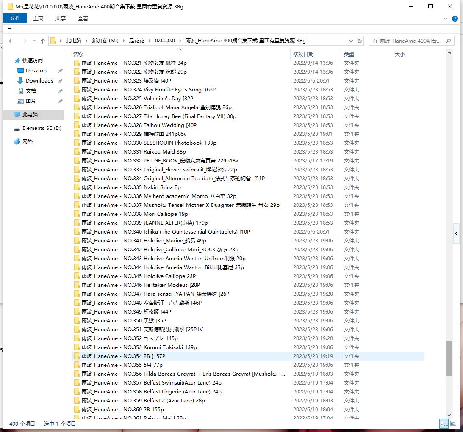Select Elements SE (E:) in navigation pane
The image size is (463, 432).
coord(42,128)
